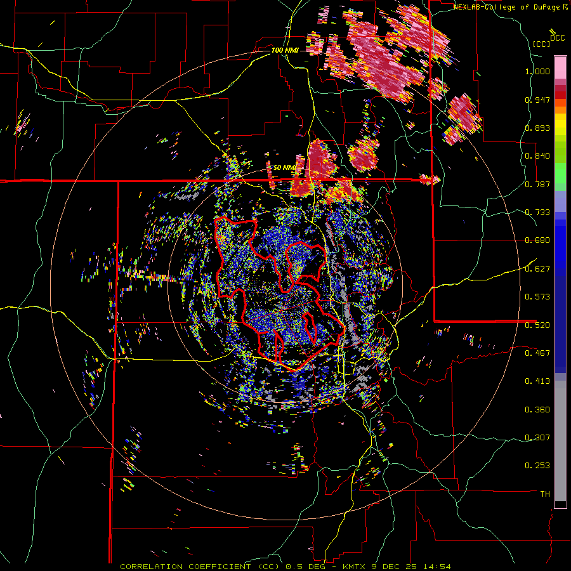
Task: Pick the bright green segment of color bar
Action: click(560, 173)
